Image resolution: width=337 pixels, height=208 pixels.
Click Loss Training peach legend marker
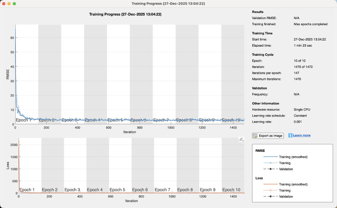pos(270,190)
